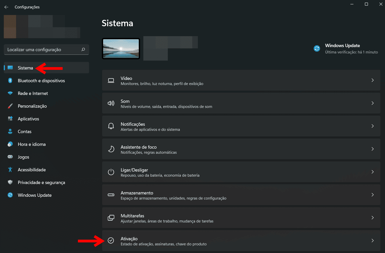385x253 pixels.
Task: Click the Bluetooth e dispositivos icon
Action: [x=10, y=80]
